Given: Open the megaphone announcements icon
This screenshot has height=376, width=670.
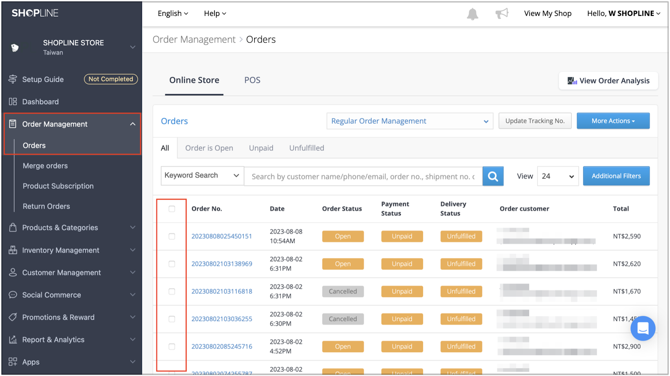Looking at the screenshot, I should (x=502, y=13).
